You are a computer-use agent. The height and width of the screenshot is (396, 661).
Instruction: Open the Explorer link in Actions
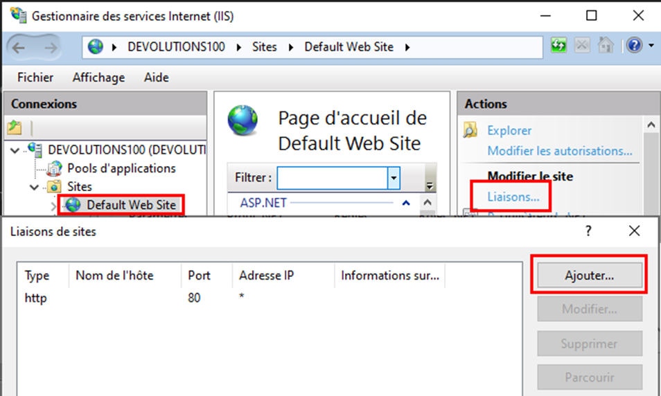pyautogui.click(x=509, y=131)
